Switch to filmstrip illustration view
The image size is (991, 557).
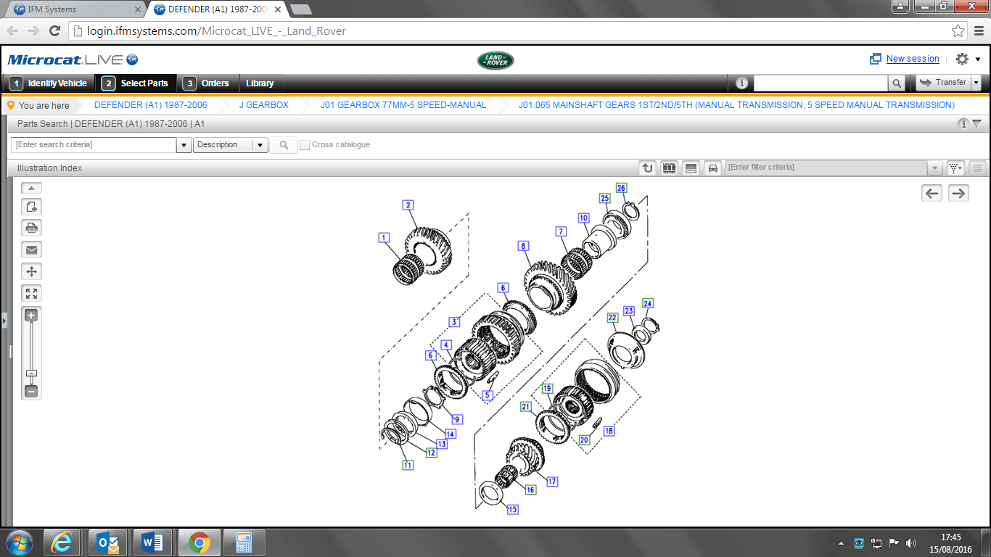[x=669, y=168]
